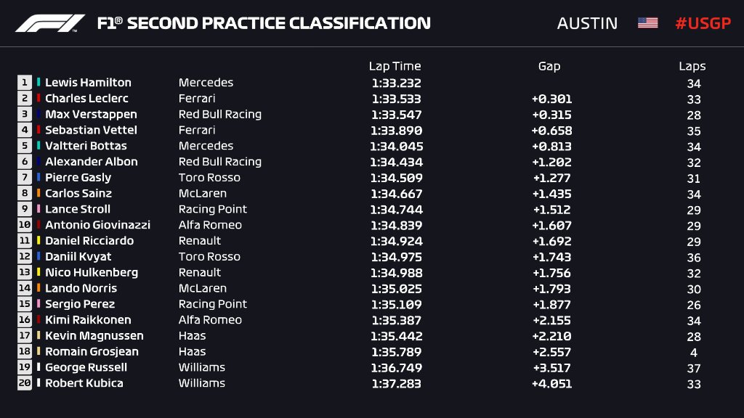This screenshot has height=418, width=744.
Task: Click the teal Mercedes color bar beside Hamilton
Action: click(x=39, y=83)
